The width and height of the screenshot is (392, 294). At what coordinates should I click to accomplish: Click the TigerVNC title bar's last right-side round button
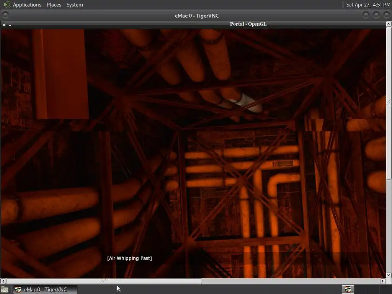coord(387,15)
